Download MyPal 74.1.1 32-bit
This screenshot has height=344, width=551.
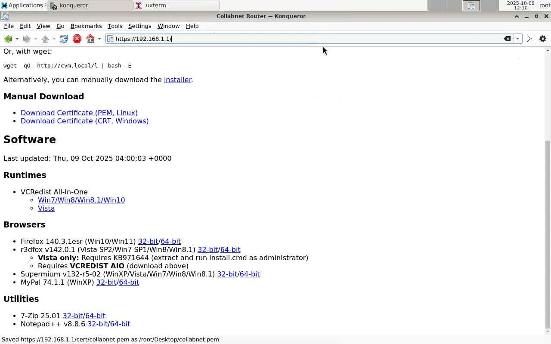click(x=106, y=282)
